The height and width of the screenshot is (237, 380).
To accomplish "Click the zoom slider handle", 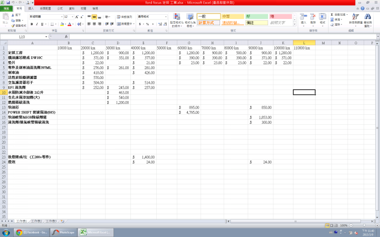I will coord(364,225).
